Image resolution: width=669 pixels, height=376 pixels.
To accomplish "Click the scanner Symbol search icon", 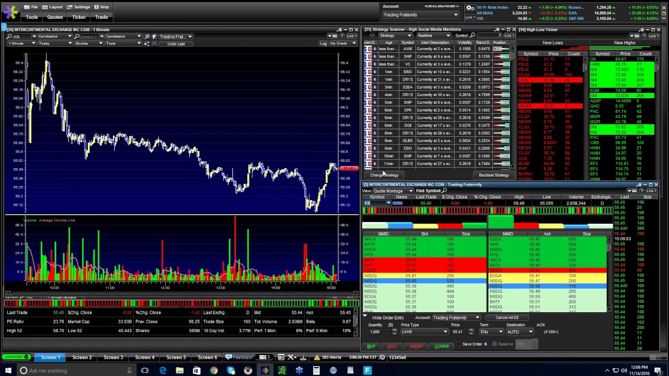I will point(472,36).
